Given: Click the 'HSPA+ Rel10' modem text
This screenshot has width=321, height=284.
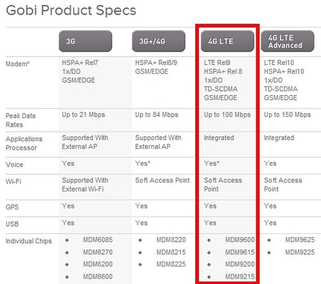Looking at the screenshot, I should coord(284,71).
